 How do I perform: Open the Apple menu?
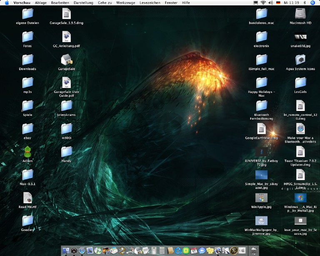(x=7, y=3)
